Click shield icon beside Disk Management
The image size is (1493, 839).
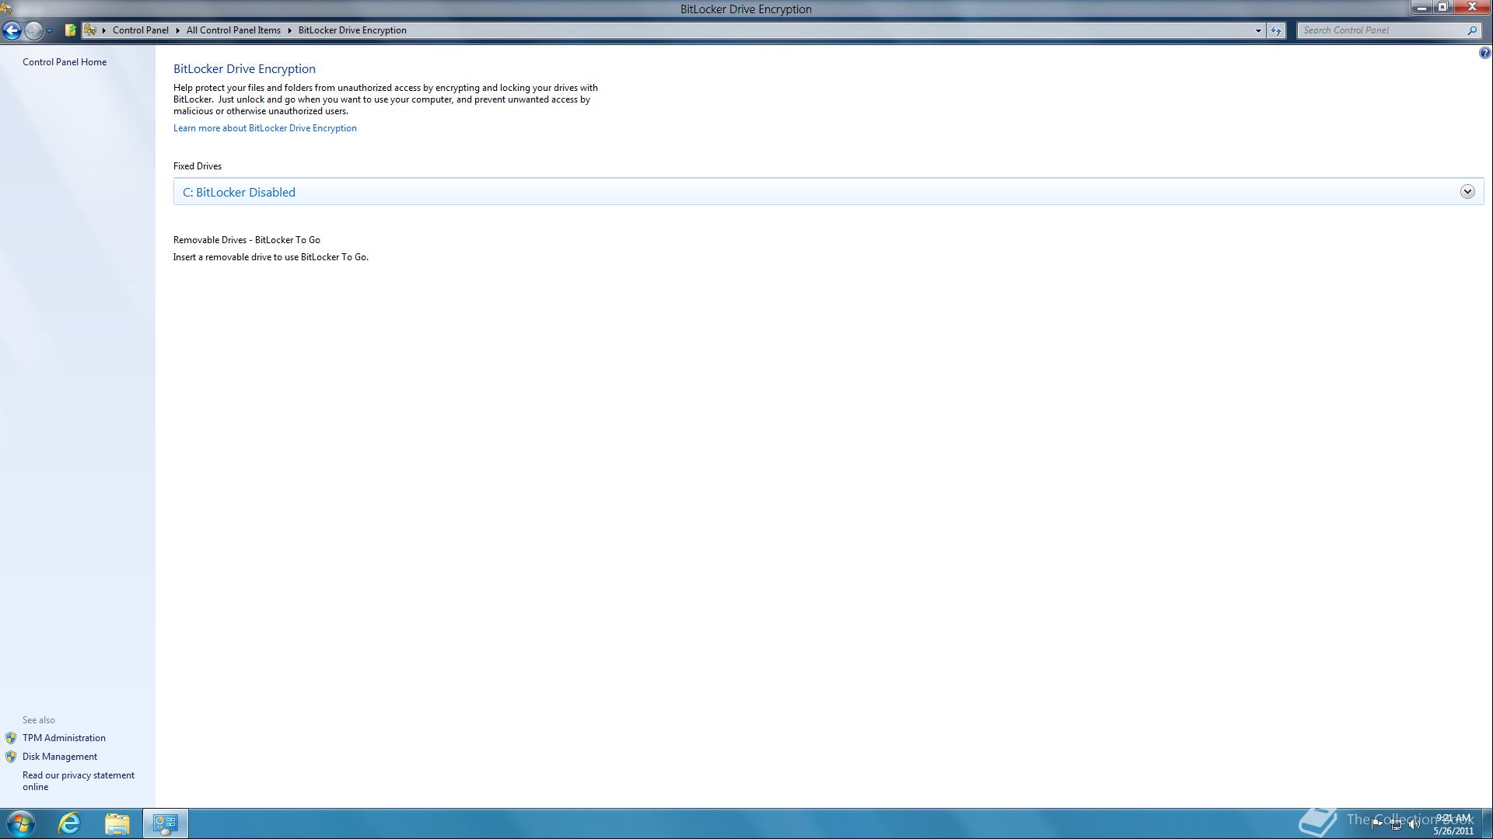click(11, 757)
